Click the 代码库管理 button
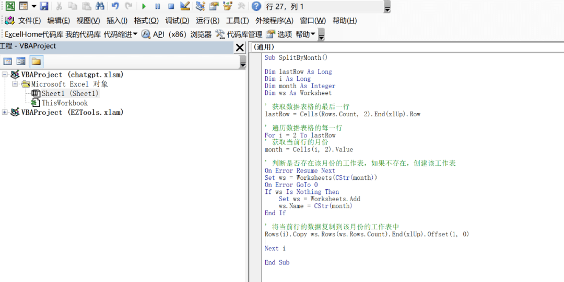Viewport: 564px width, 282px height. (239, 34)
